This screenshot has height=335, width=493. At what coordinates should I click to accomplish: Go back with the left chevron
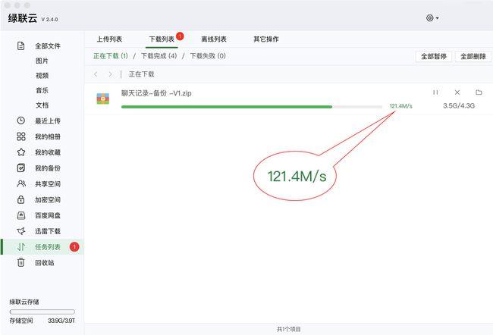pos(96,74)
